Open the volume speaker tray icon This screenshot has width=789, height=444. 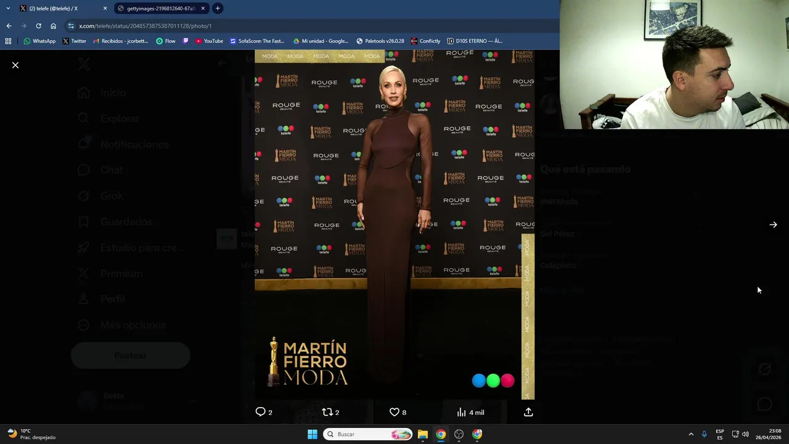pyautogui.click(x=745, y=434)
